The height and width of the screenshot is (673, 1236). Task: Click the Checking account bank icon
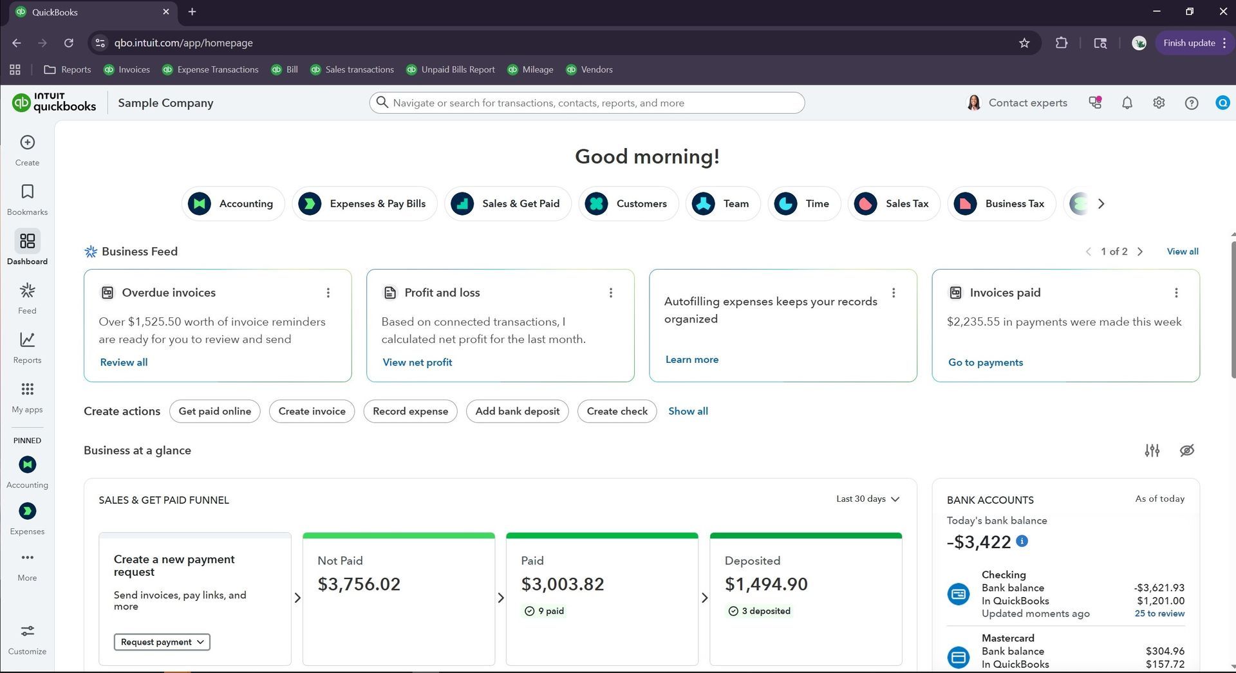(x=959, y=594)
